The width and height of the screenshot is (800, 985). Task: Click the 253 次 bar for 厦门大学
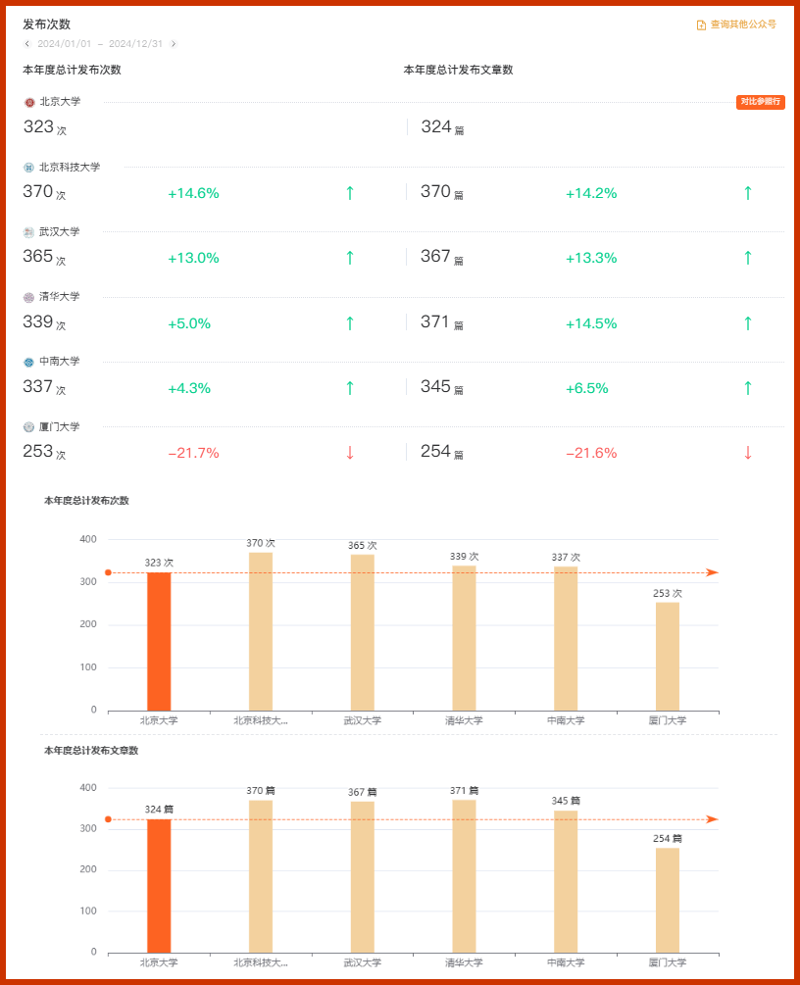(x=668, y=657)
